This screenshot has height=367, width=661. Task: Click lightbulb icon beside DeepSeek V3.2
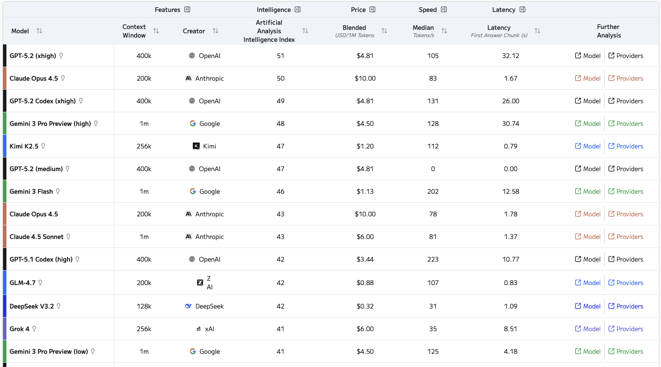click(59, 306)
